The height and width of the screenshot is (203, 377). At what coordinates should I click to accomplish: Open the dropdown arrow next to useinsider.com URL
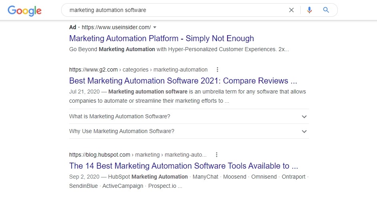pos(155,27)
